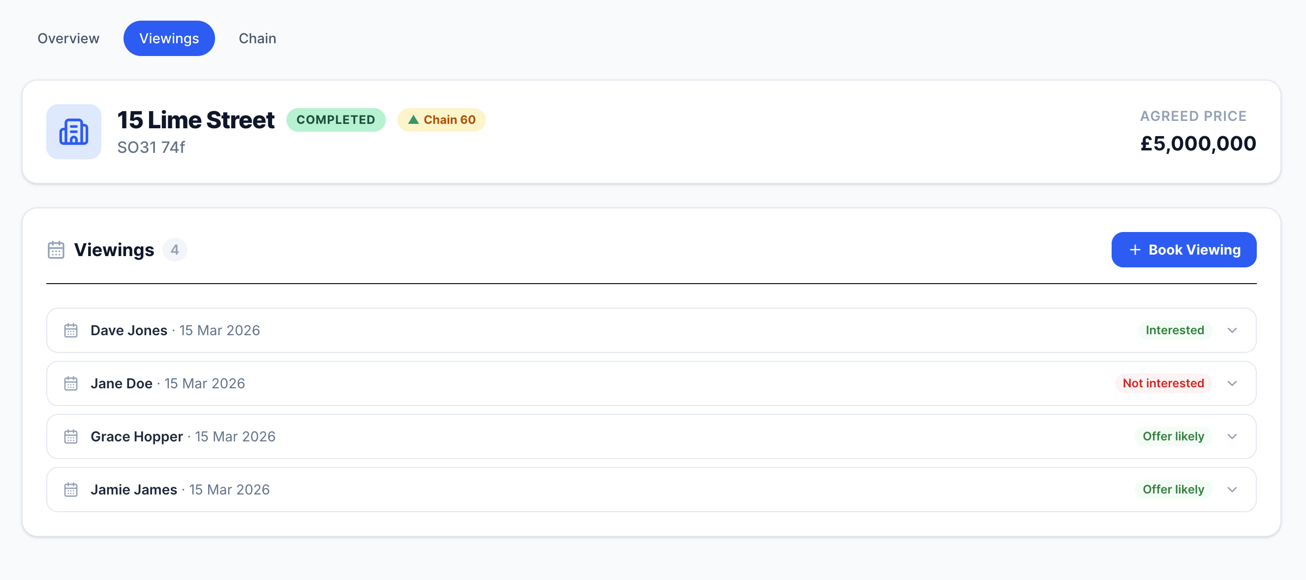The height and width of the screenshot is (580, 1306).
Task: Toggle Grace Hopper's Offer likely status badge
Action: coord(1172,436)
